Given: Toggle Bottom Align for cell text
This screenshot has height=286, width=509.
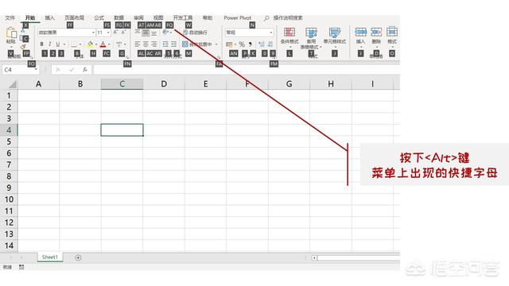Looking at the screenshot, I should tap(154, 33).
